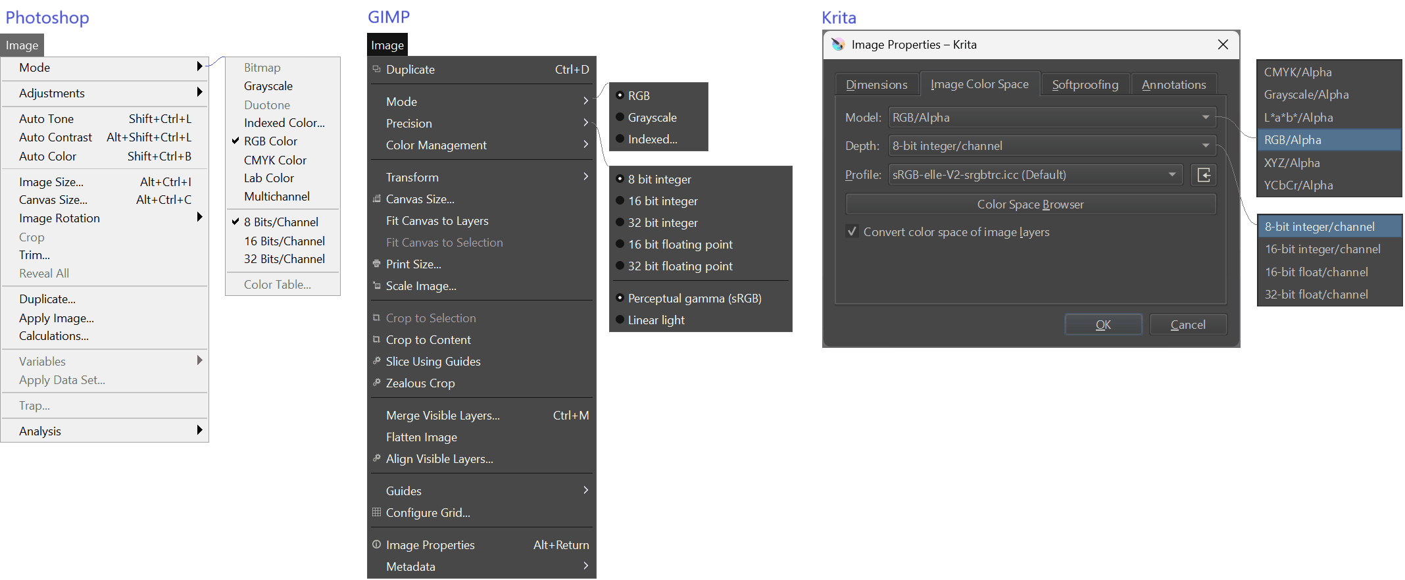Click the Color Space Browser button
Viewport: 1405px width, 580px height.
(x=1031, y=204)
